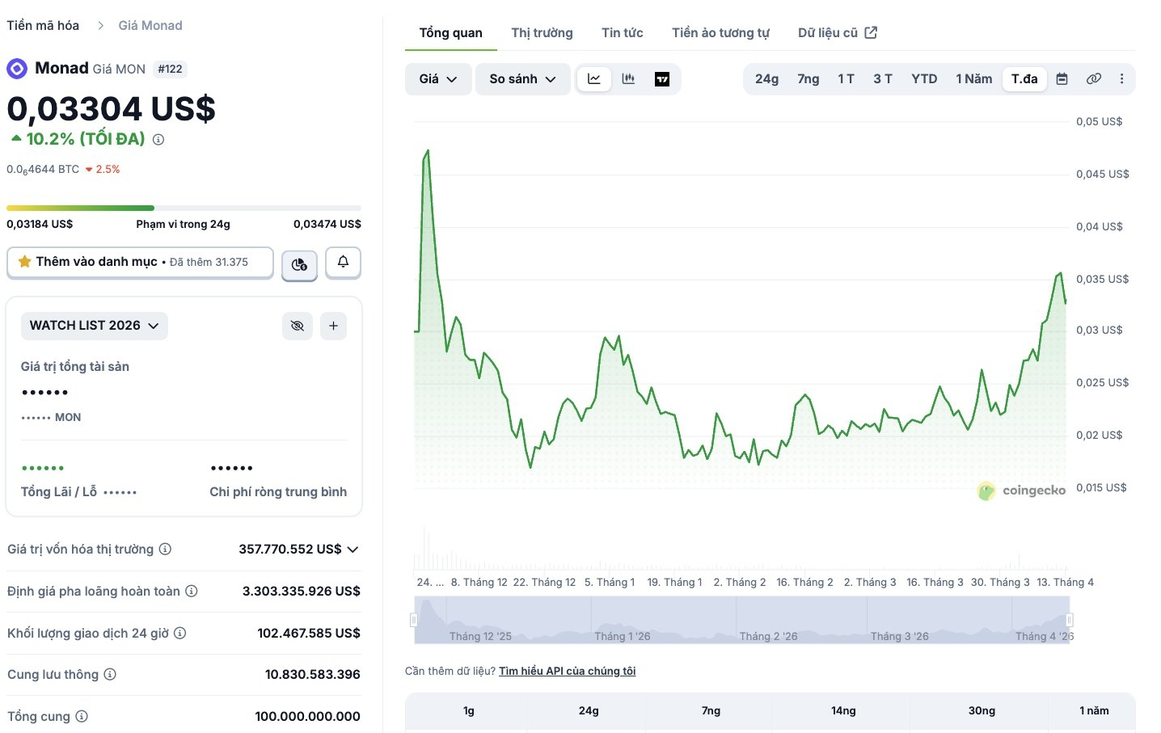This screenshot has width=1161, height=733.
Task: Select the 1 Năm time range
Action: (973, 79)
